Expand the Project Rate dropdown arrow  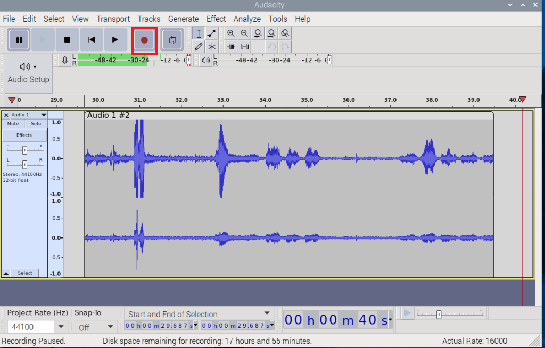[x=61, y=327]
